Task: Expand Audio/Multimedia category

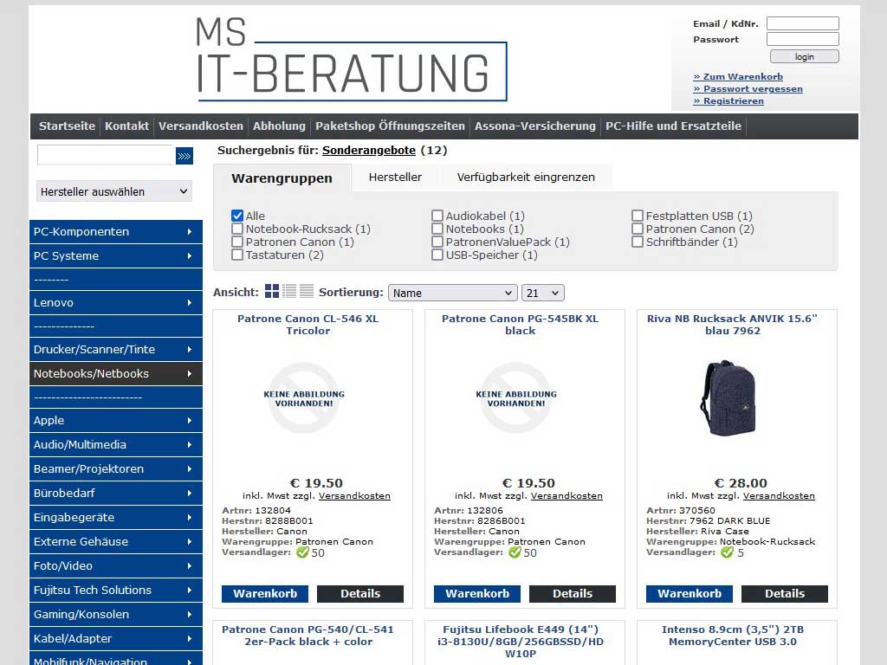Action: click(x=116, y=445)
